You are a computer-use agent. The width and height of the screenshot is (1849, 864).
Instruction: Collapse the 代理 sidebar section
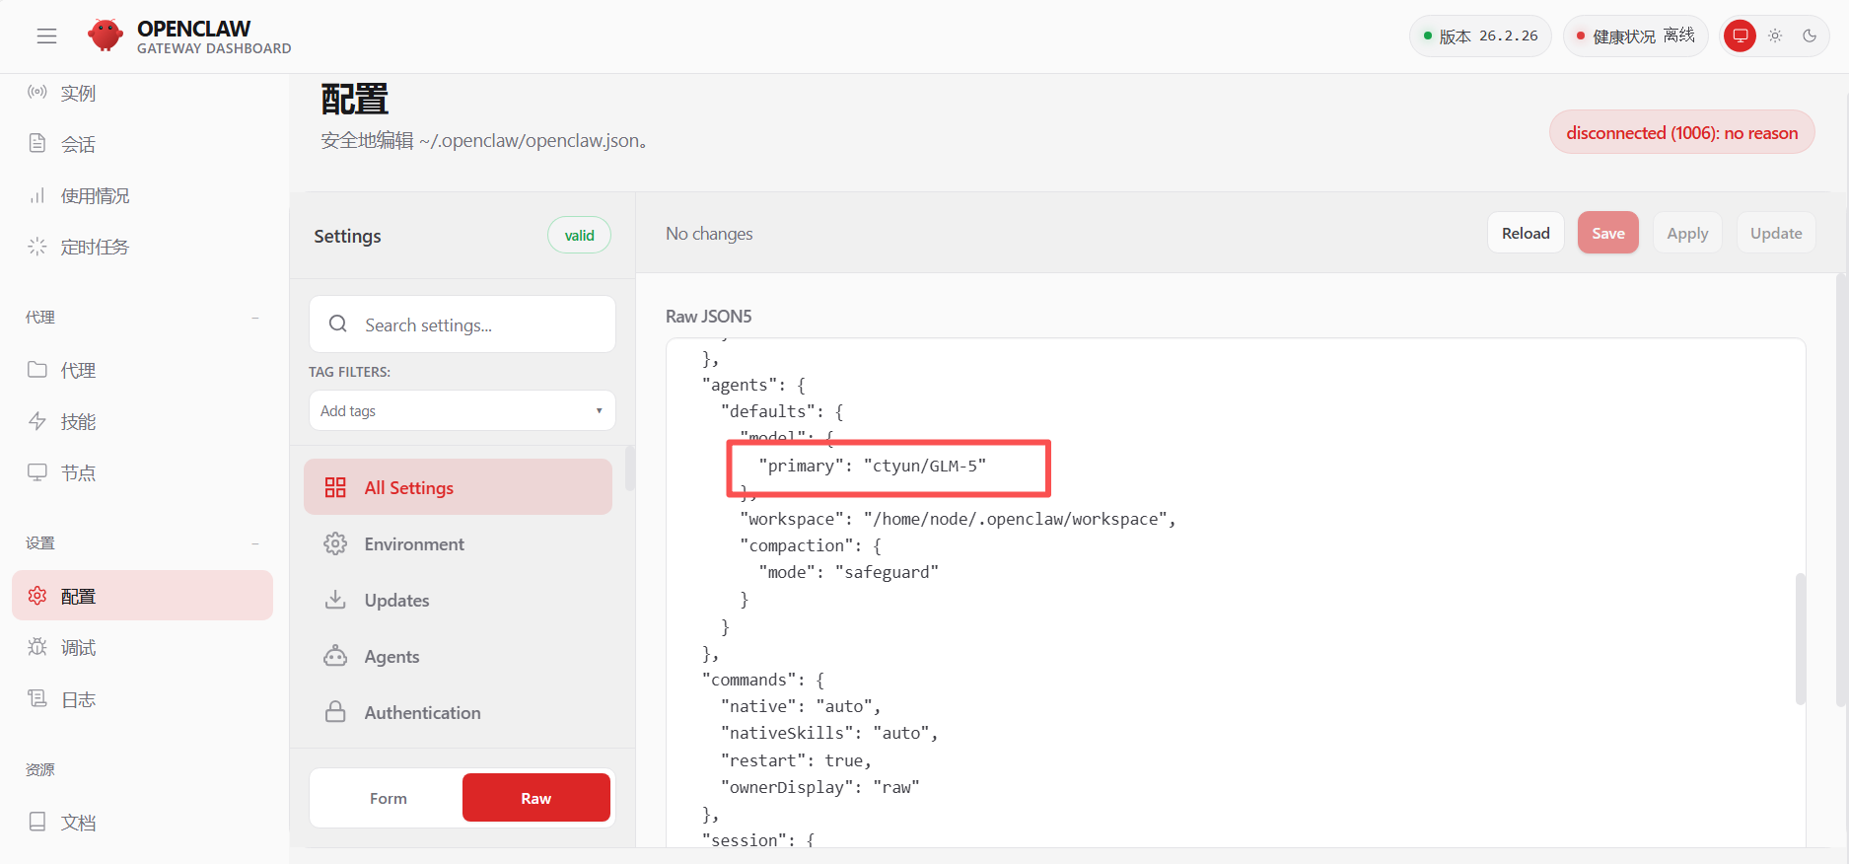255,318
